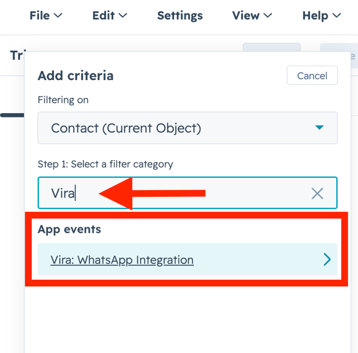Click the arrow next to Edit
This screenshot has height=353, width=358.
123,16
